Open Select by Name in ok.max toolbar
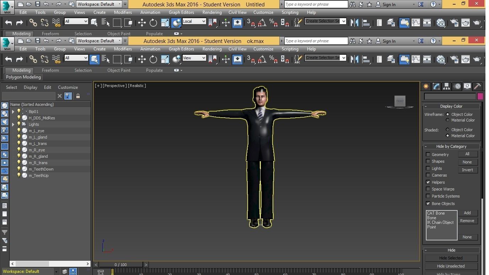 point(106,59)
